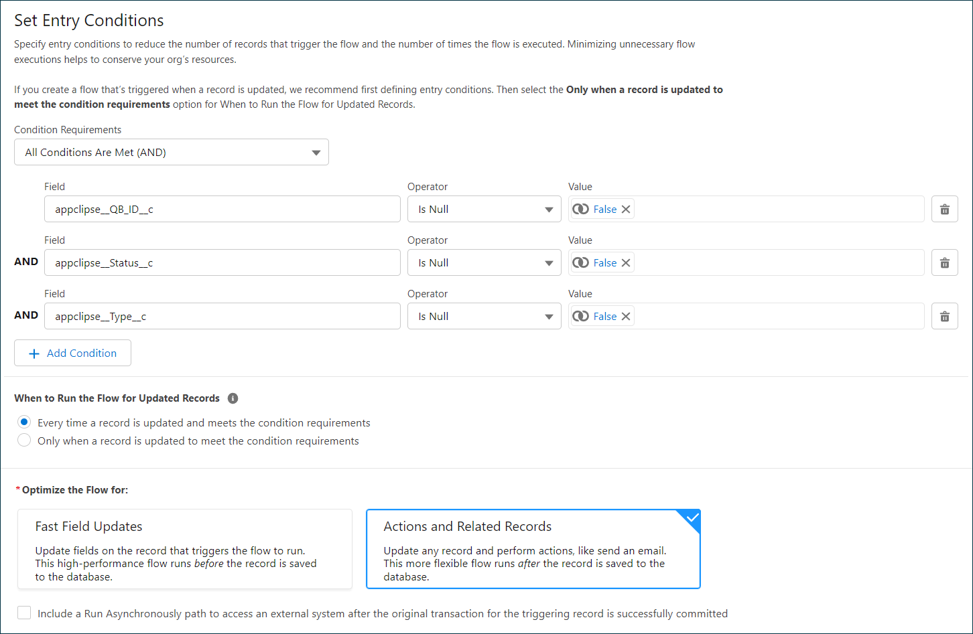This screenshot has height=634, width=973.
Task: View the info tooltip for When to Run the Flow
Action: pos(233,398)
